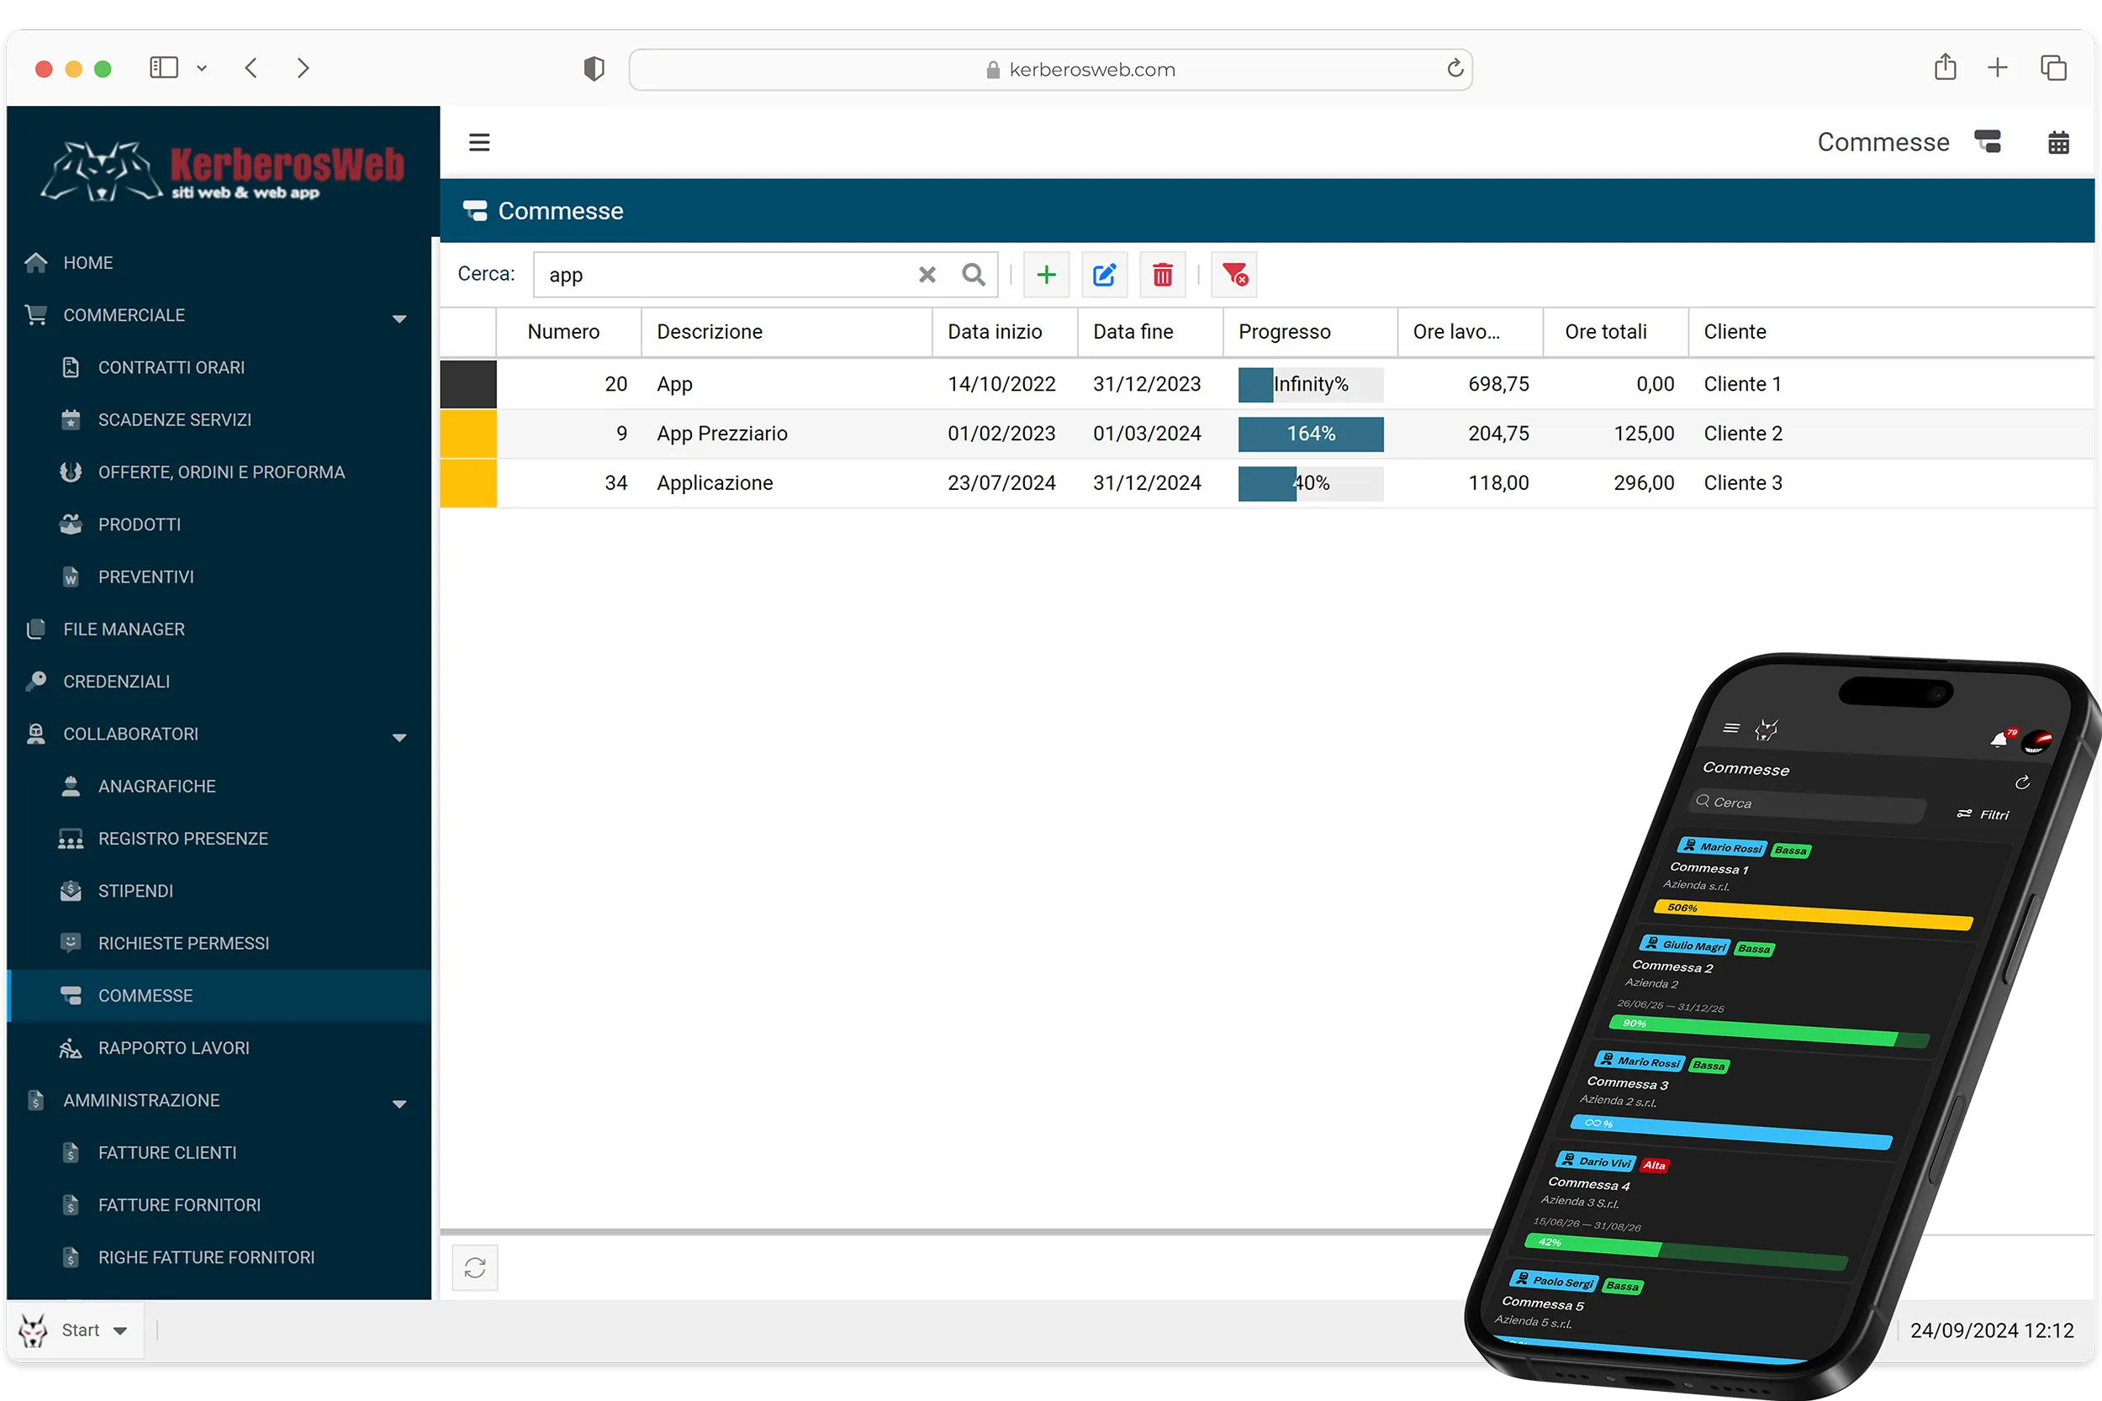Click the 40% progress bar of Applicazione
The width and height of the screenshot is (2102, 1401).
point(1311,483)
